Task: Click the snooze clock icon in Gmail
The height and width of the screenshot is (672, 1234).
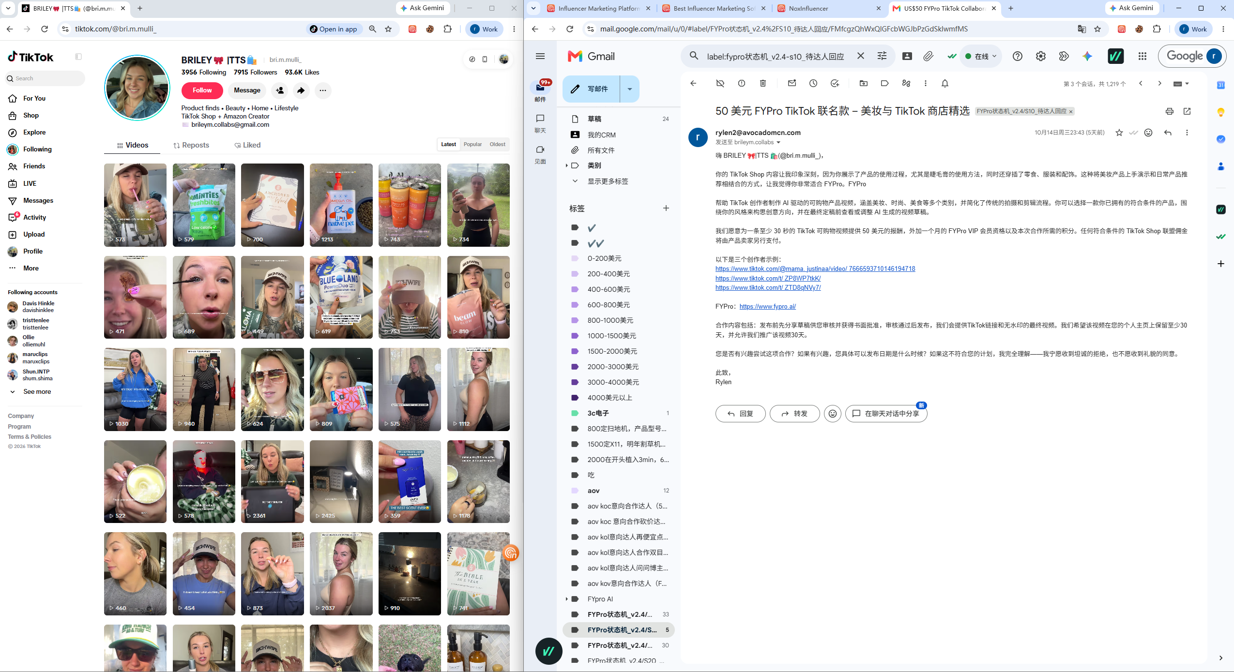Action: pos(813,83)
